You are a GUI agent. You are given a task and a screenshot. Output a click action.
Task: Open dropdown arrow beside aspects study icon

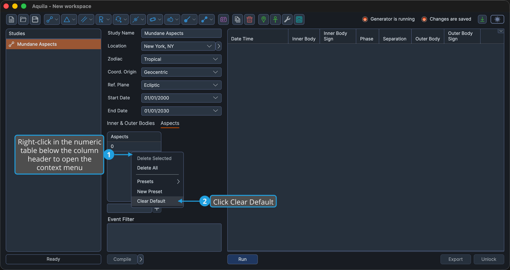(57, 19)
